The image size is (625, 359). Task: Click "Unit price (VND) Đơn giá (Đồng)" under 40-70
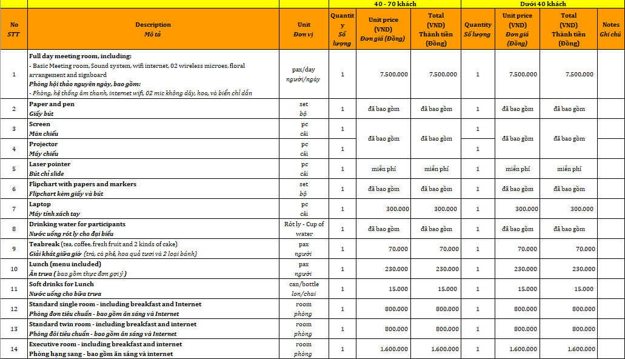point(383,29)
